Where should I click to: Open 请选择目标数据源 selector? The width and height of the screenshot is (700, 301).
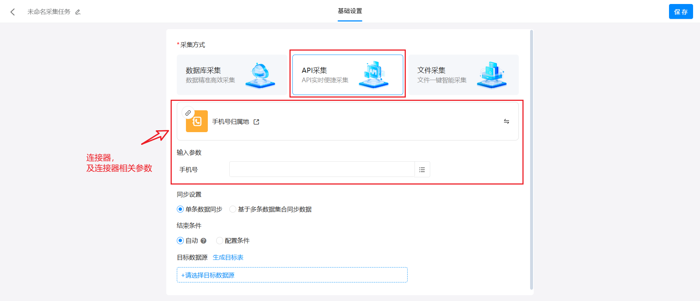292,275
